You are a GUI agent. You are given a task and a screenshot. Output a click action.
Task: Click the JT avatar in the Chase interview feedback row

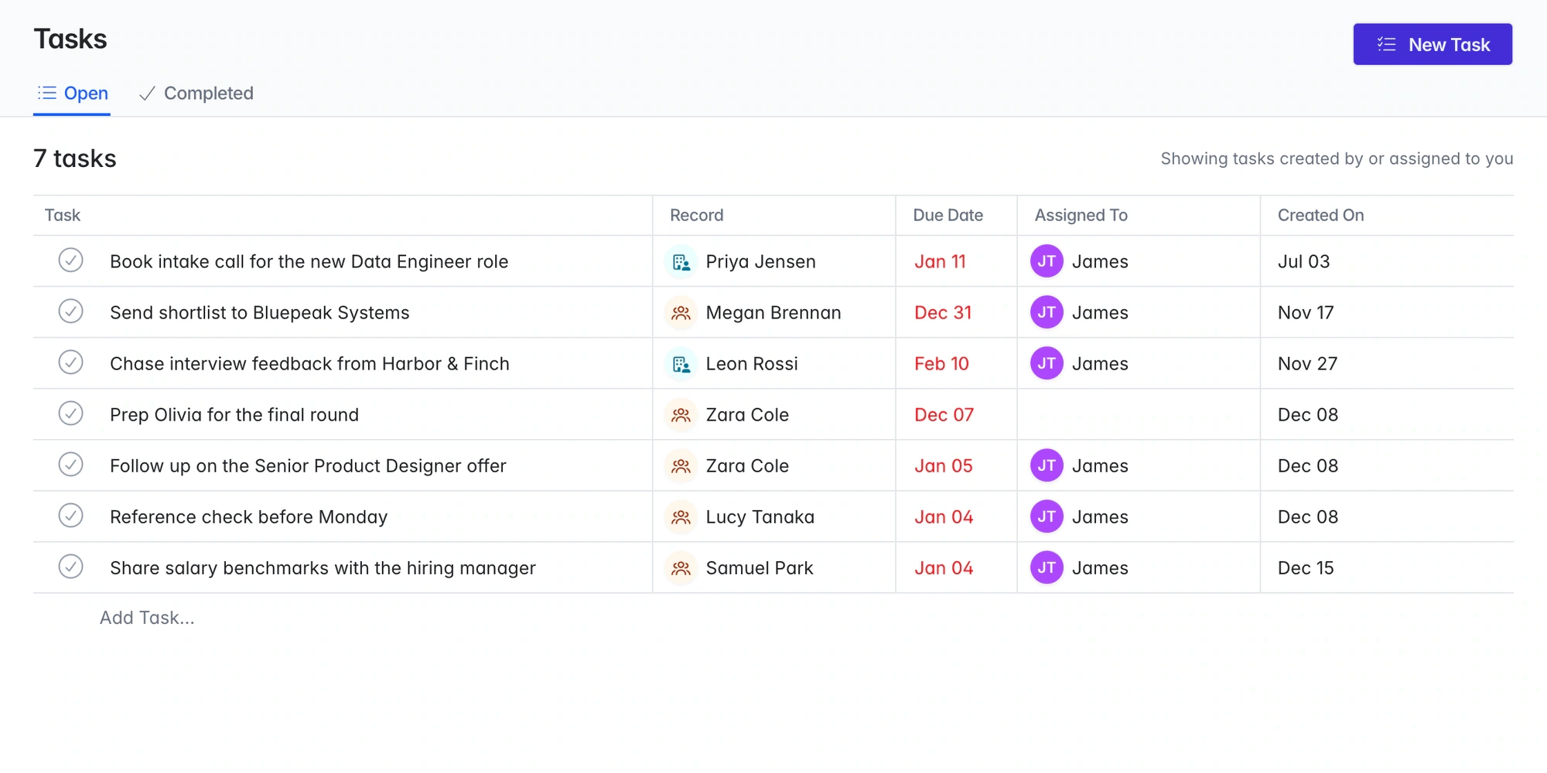coord(1047,363)
